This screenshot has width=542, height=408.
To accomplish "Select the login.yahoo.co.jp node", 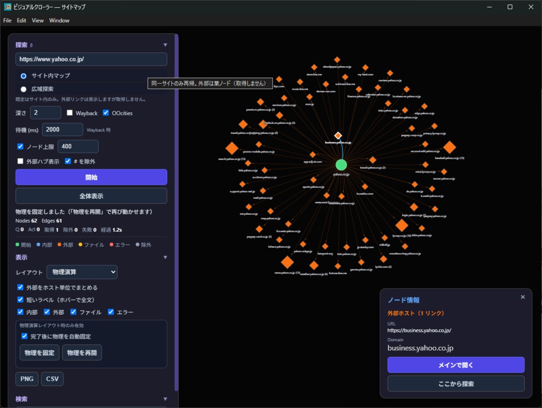I will tap(414, 207).
